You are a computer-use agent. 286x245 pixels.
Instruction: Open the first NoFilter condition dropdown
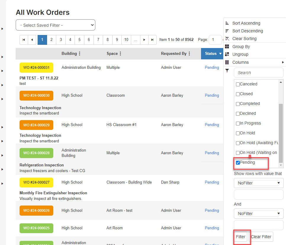pos(259,183)
